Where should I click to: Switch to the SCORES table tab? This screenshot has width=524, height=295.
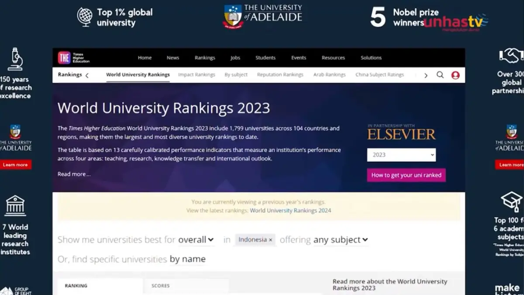[186, 286]
